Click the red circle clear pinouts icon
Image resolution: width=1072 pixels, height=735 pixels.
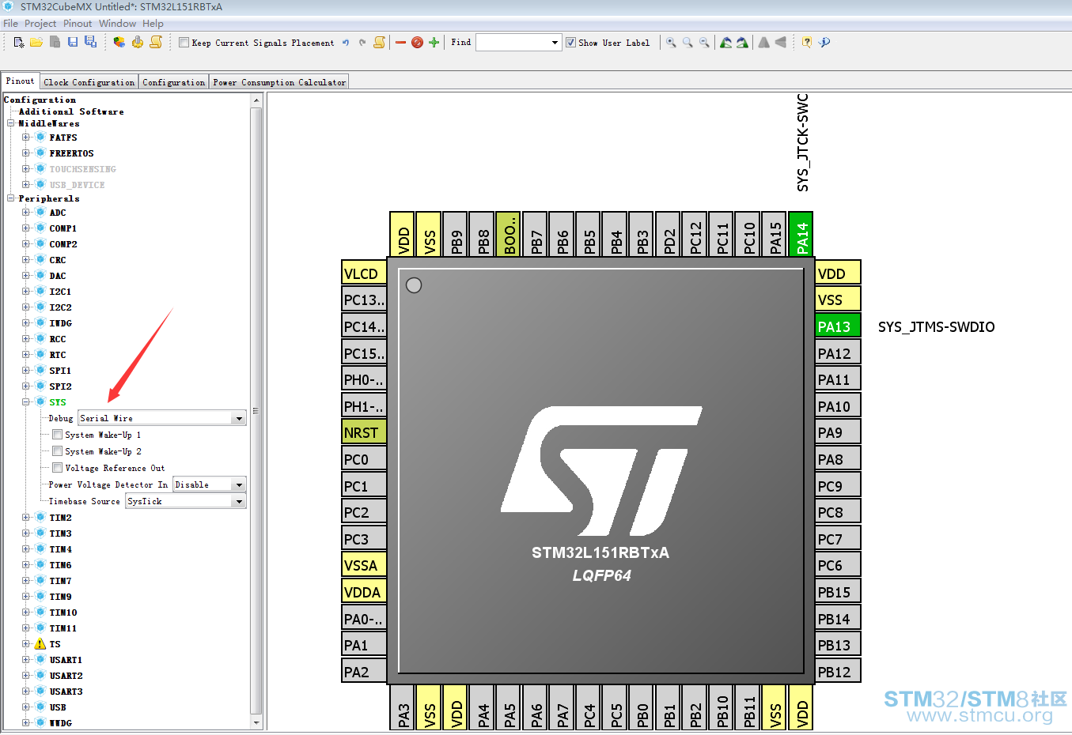point(417,43)
